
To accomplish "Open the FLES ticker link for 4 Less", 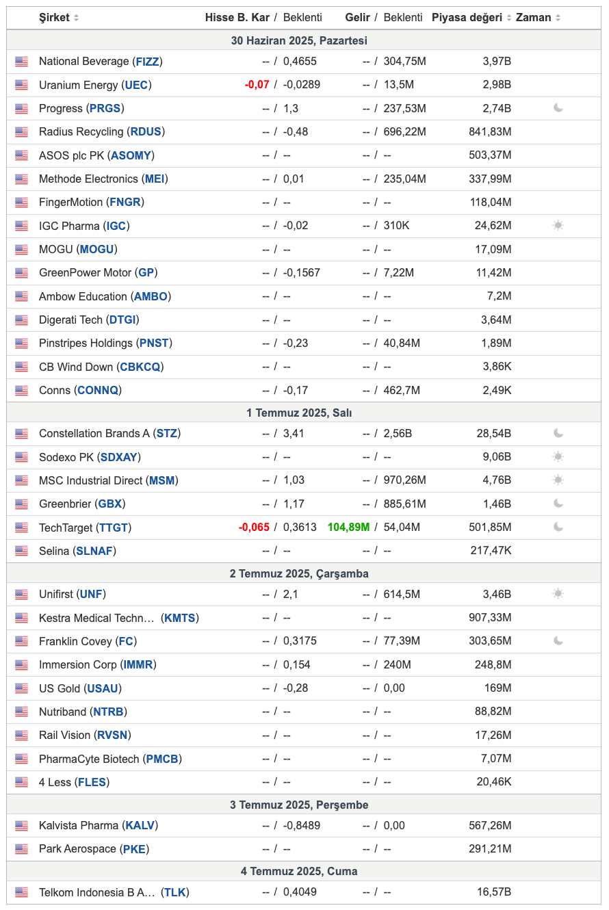I will coord(92,782).
